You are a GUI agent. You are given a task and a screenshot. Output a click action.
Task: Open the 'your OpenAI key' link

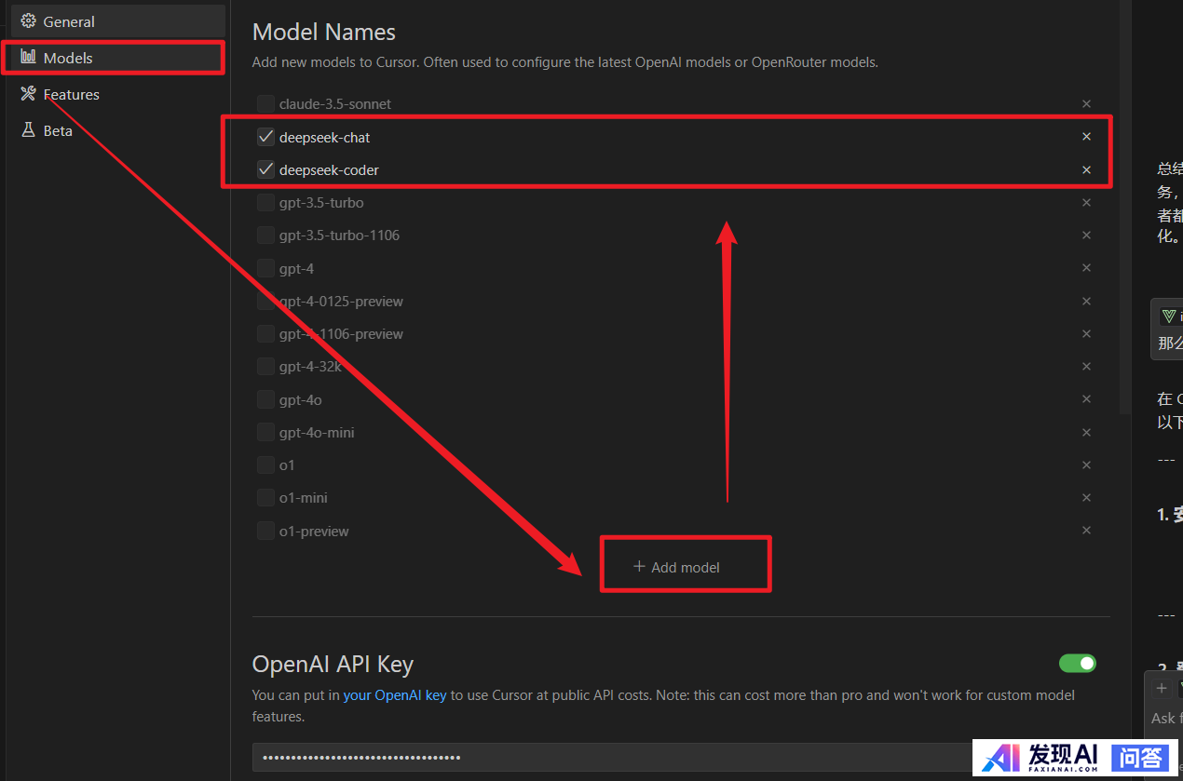coord(395,694)
